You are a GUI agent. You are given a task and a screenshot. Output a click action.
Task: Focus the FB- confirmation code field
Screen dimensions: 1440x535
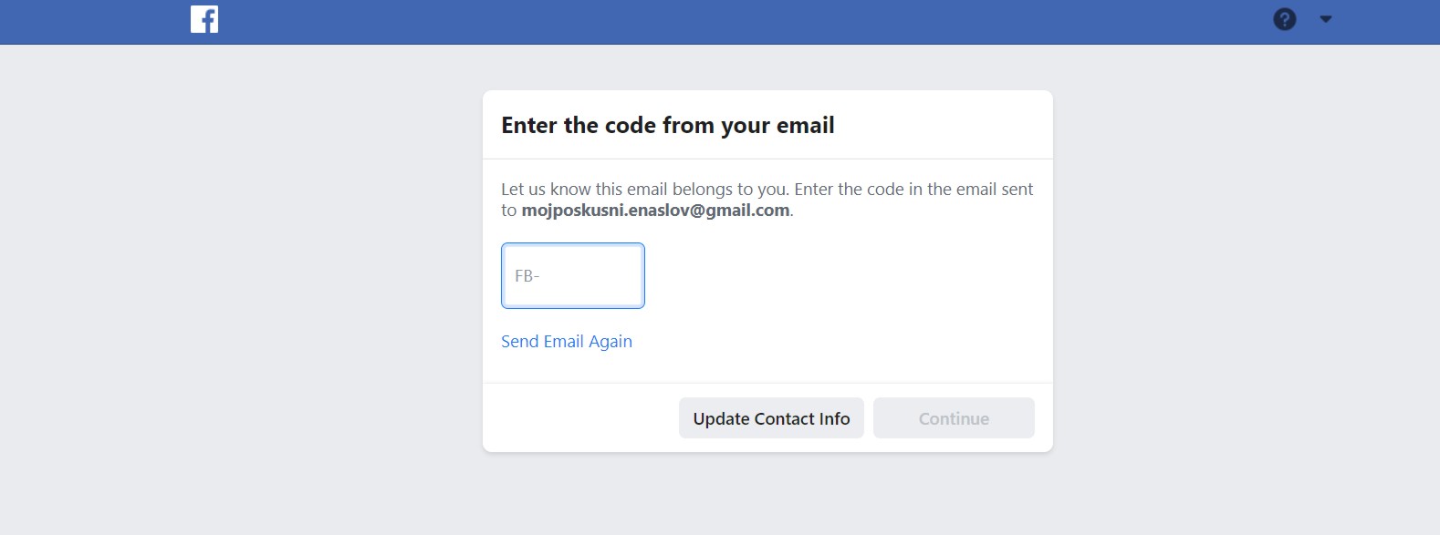click(x=573, y=275)
